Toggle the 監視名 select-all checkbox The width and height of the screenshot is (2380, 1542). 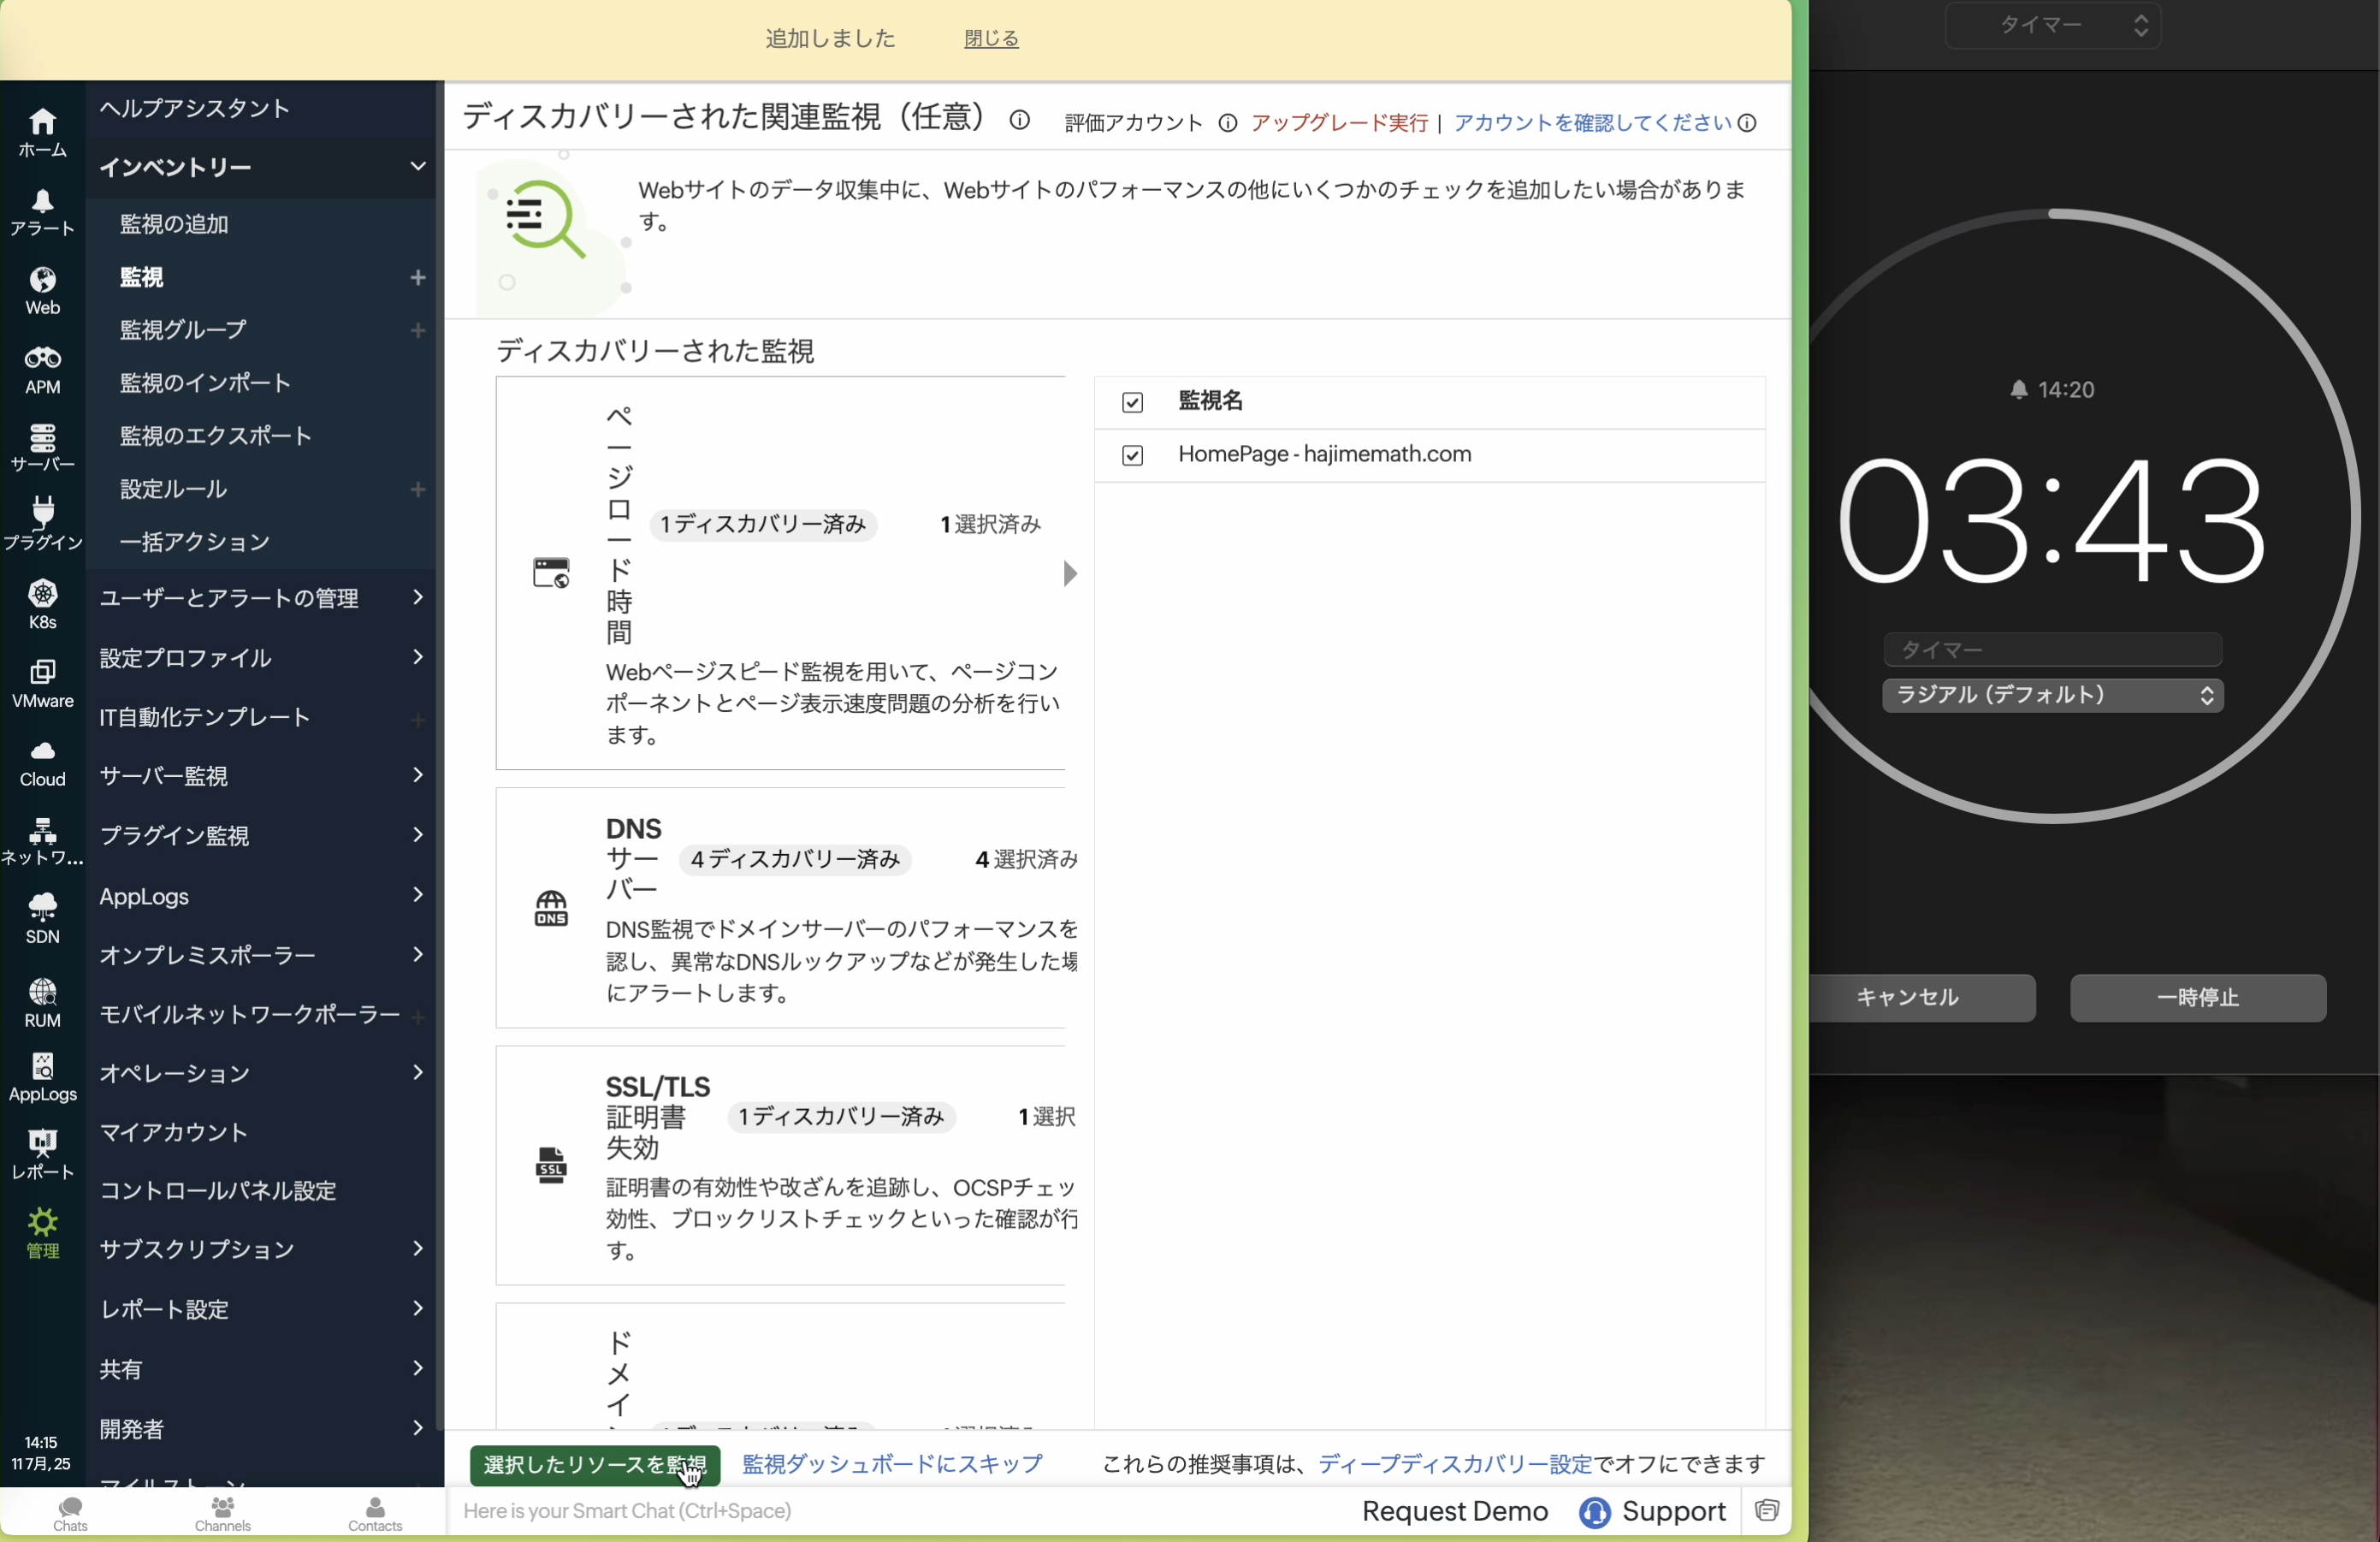[x=1132, y=402]
